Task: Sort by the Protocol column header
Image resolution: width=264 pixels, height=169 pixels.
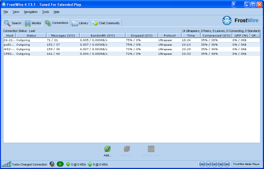Action: coord(170,36)
